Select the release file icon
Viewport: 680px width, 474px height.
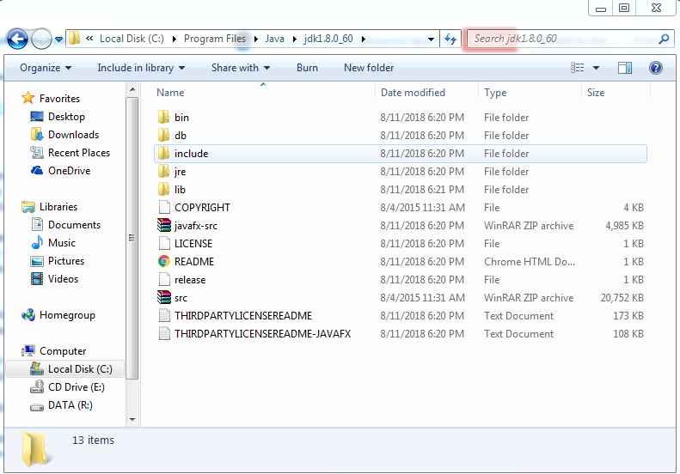[x=164, y=279]
